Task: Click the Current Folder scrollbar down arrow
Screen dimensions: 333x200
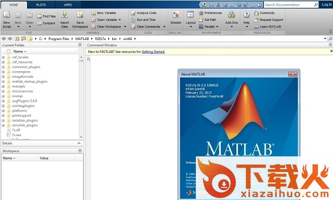Action: click(x=81, y=137)
